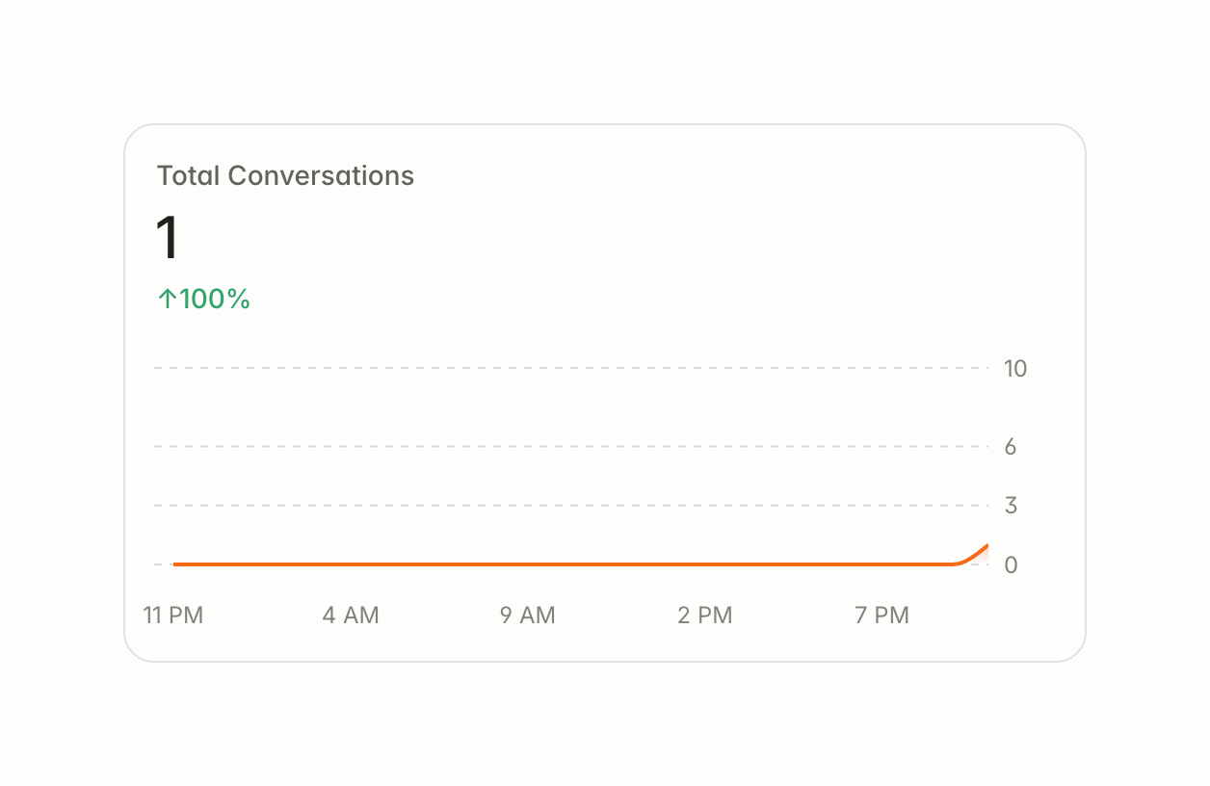Image resolution: width=1210 pixels, height=786 pixels.
Task: Click the "Total Conversations" card title
Action: click(x=285, y=176)
